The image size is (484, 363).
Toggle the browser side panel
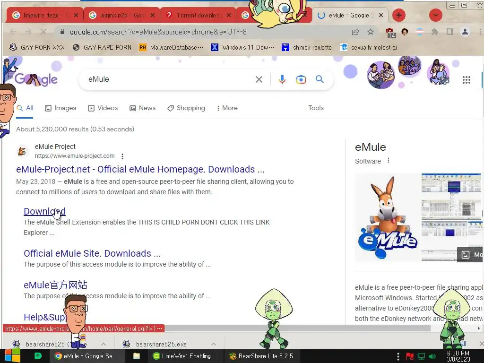(450, 32)
